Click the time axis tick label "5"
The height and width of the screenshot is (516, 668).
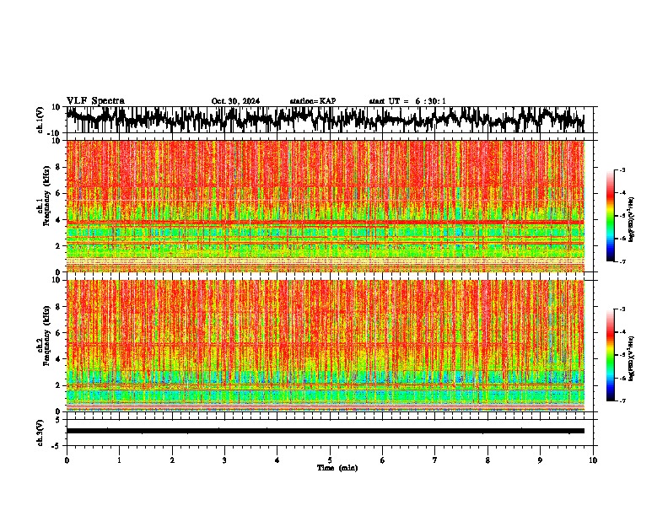click(x=330, y=460)
